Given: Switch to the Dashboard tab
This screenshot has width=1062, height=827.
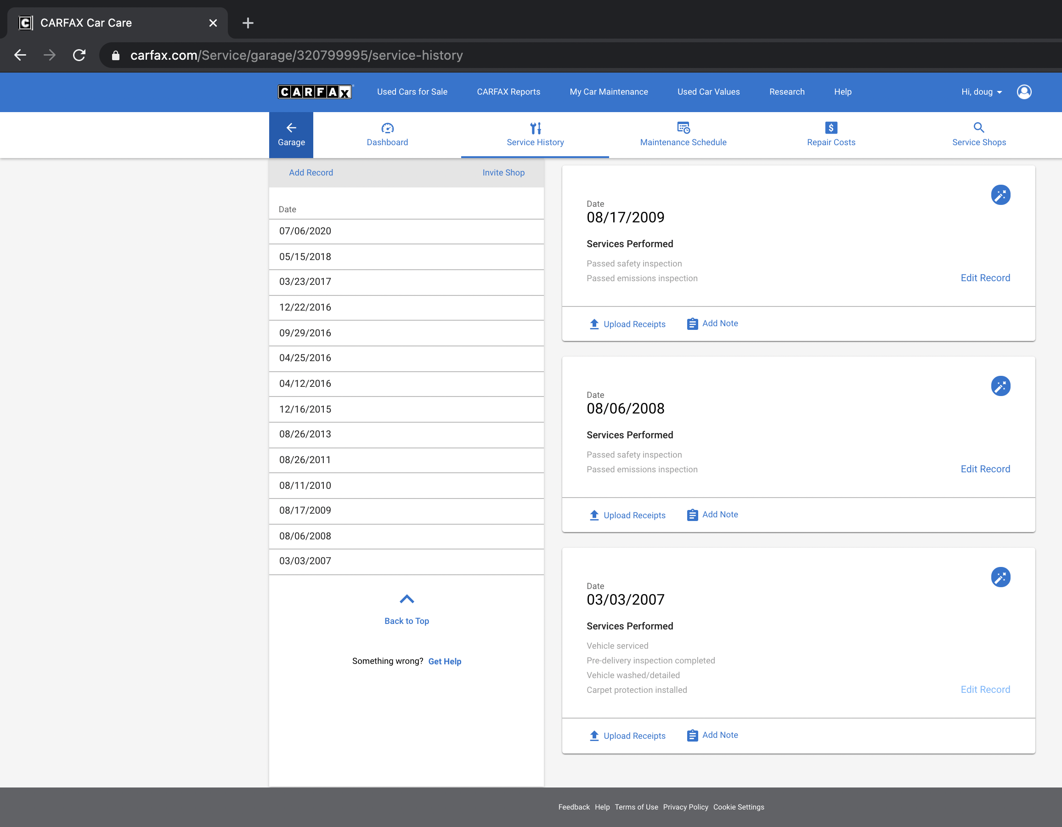Looking at the screenshot, I should tap(388, 135).
